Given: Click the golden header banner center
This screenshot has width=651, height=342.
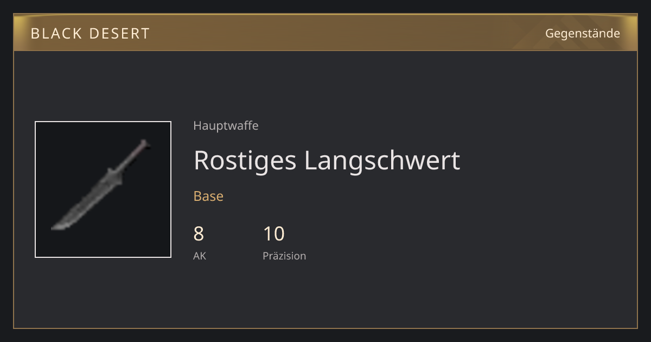Looking at the screenshot, I should 325,33.
